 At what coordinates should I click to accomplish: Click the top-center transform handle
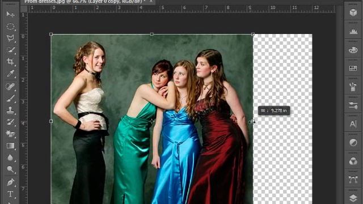coord(152,34)
